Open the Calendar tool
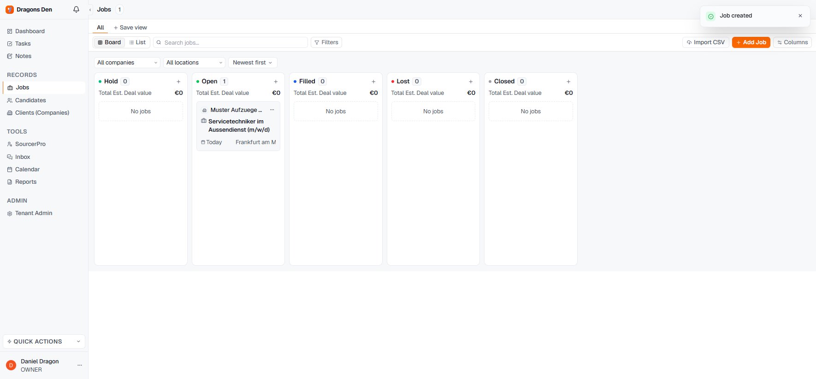Screen dimensions: 816x379 (x=44, y=169)
